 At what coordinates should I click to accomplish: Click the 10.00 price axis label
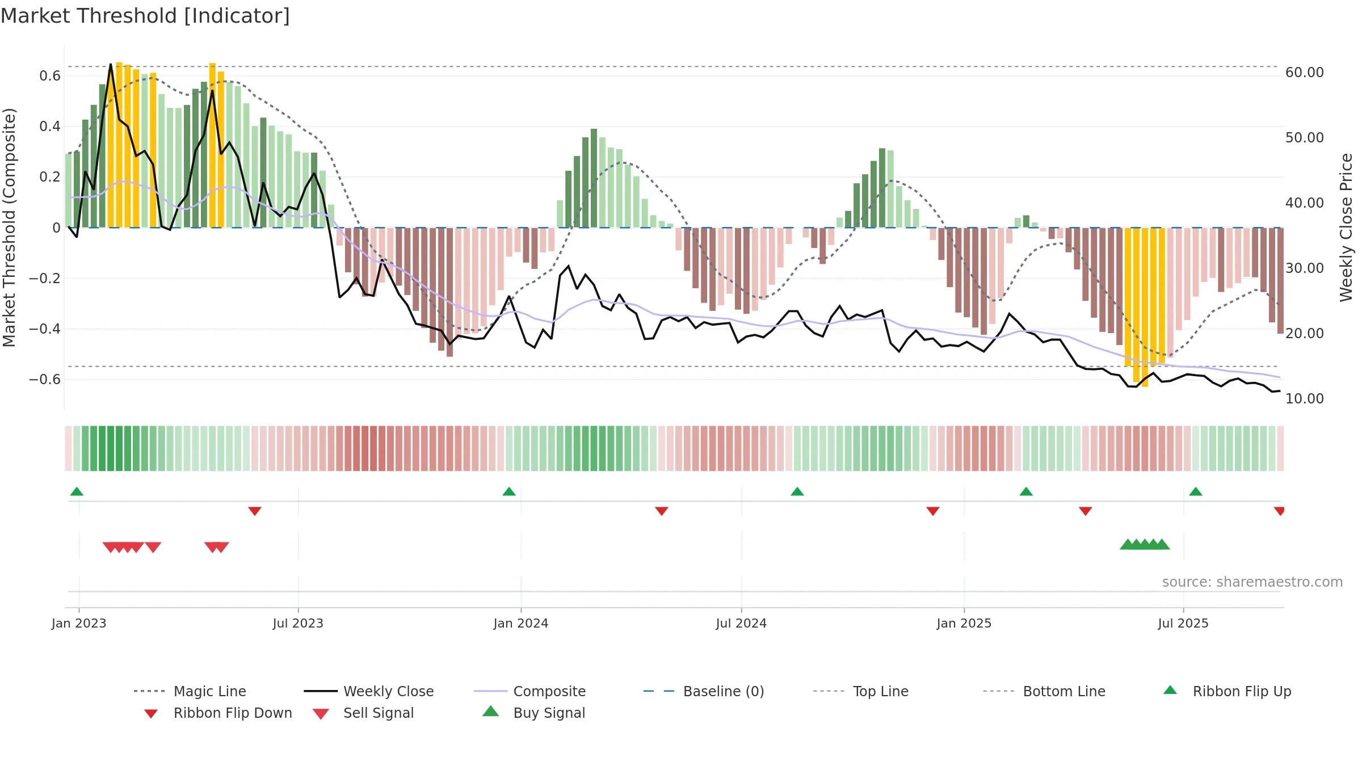tap(1305, 399)
